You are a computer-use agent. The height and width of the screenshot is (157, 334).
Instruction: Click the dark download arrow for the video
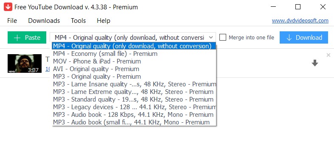click(314, 63)
